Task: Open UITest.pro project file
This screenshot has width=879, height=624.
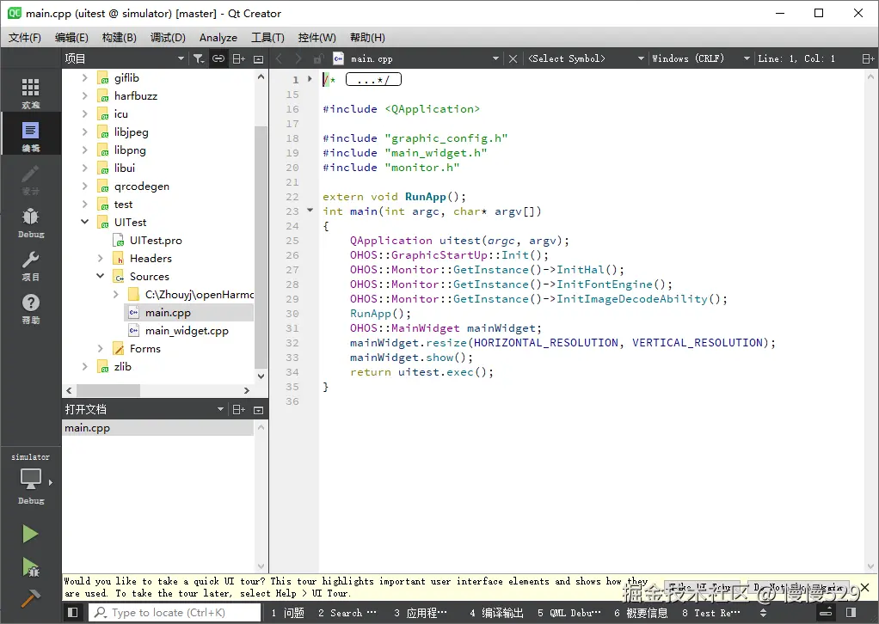Action: coord(156,241)
